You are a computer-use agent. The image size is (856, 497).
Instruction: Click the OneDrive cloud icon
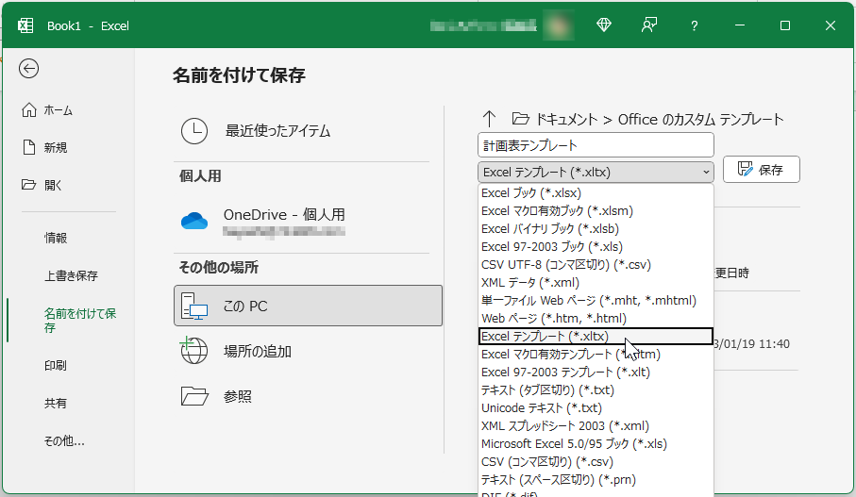tap(194, 221)
